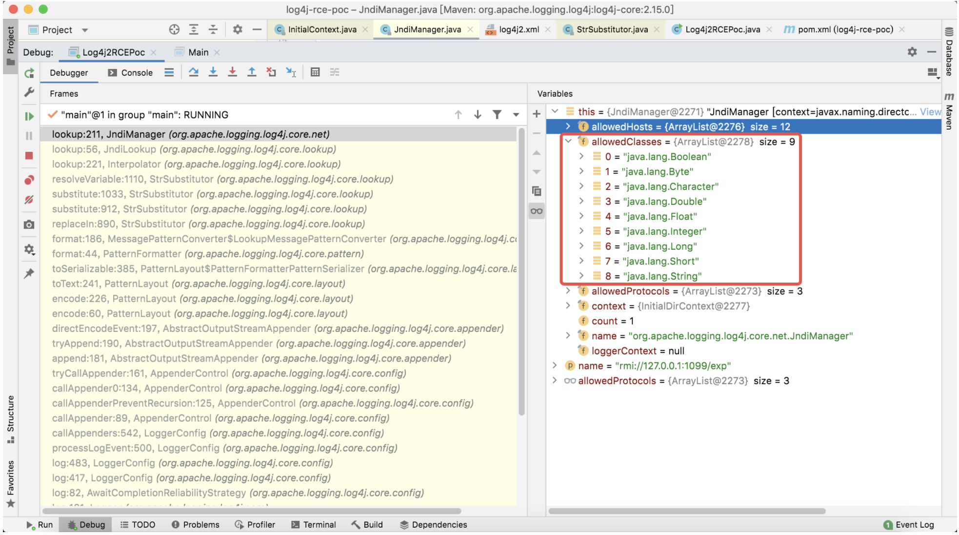Open debugger settings gear in left sidebar
Image resolution: width=959 pixels, height=535 pixels.
(x=29, y=249)
